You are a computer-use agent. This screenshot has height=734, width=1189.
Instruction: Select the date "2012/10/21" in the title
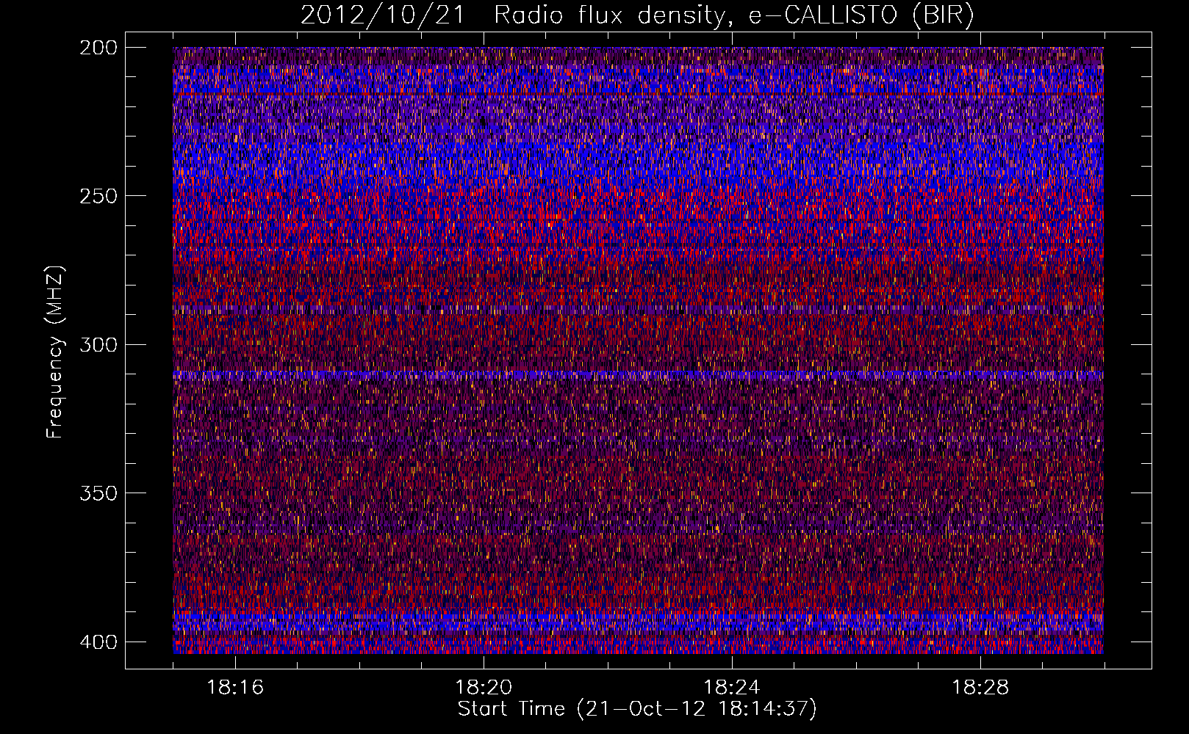(383, 15)
